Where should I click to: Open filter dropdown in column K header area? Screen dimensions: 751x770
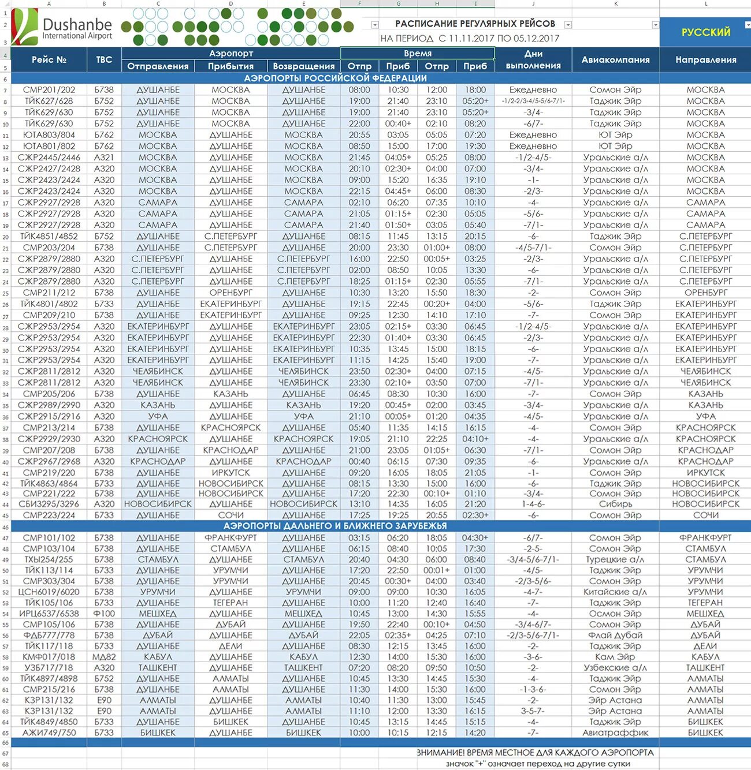(655, 25)
